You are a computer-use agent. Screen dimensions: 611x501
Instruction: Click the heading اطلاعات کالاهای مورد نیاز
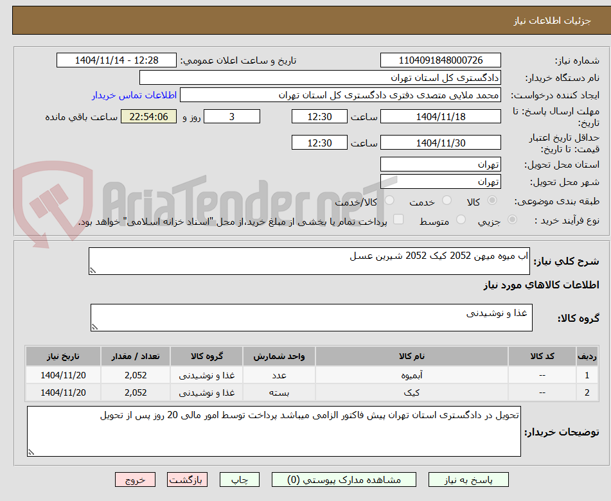click(541, 285)
